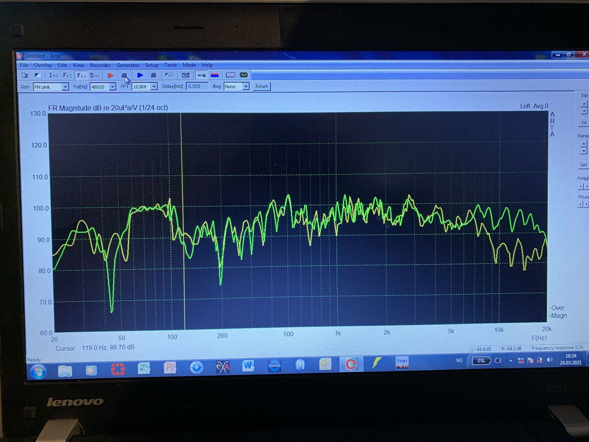
Task: Click the L:-44.4dB status bar entry
Action: tap(481, 349)
